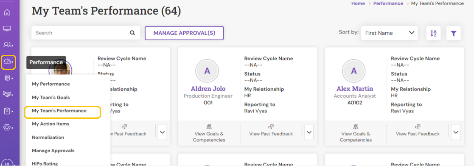The image size is (474, 166).
Task: Open the filter funnel icon
Action: [453, 33]
